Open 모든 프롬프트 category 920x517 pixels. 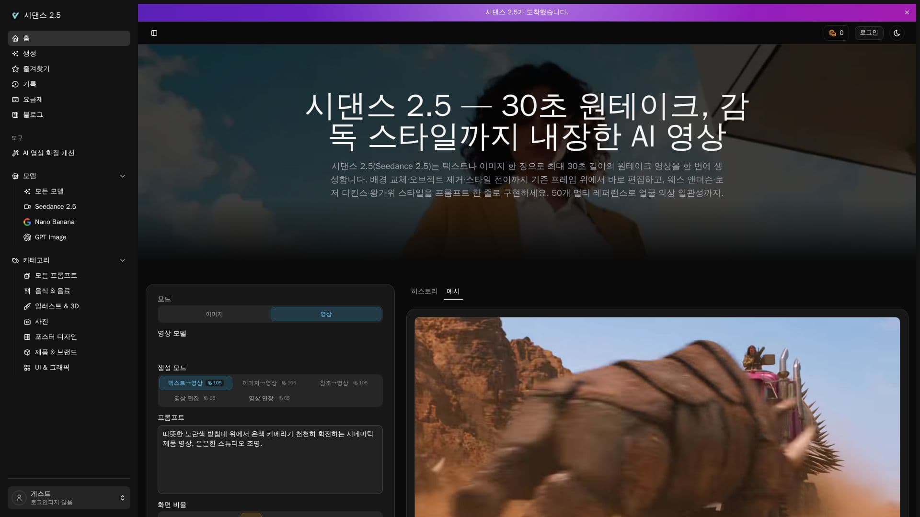pos(75,276)
